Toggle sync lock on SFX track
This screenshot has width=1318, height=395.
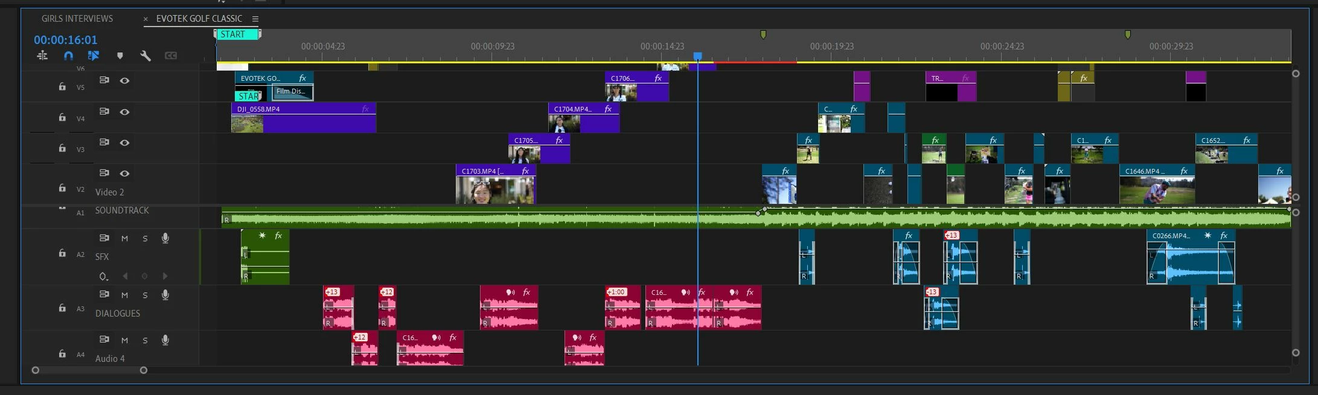point(104,238)
